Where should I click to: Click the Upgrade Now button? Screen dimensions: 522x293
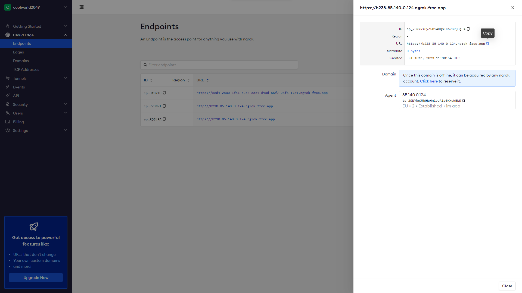tap(36, 278)
